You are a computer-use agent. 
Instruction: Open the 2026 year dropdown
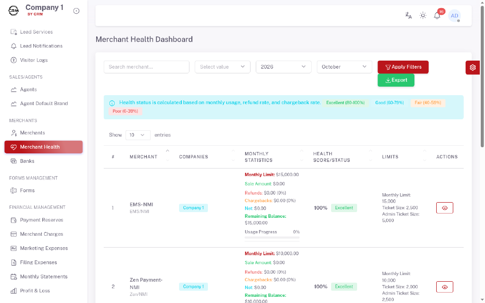[283, 67]
